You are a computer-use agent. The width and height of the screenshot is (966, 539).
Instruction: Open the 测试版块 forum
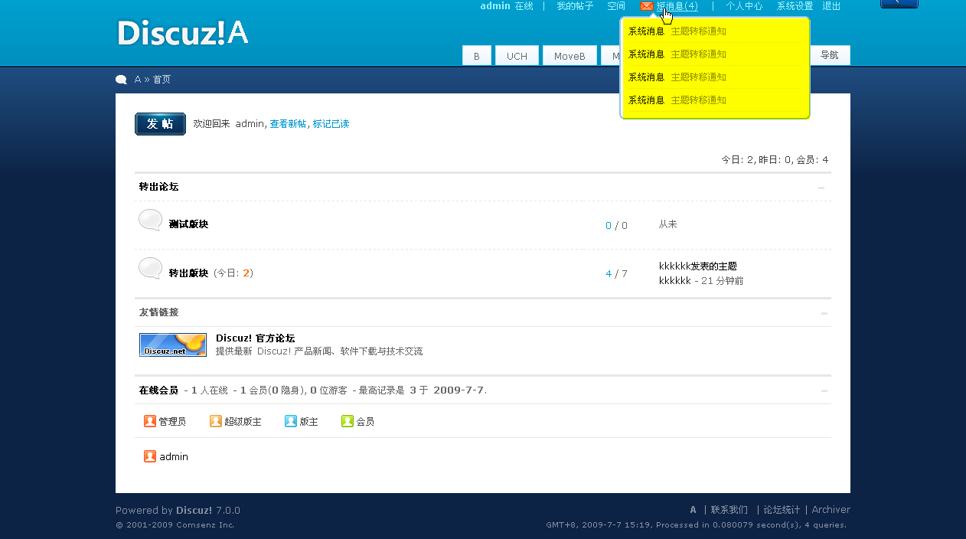point(188,224)
